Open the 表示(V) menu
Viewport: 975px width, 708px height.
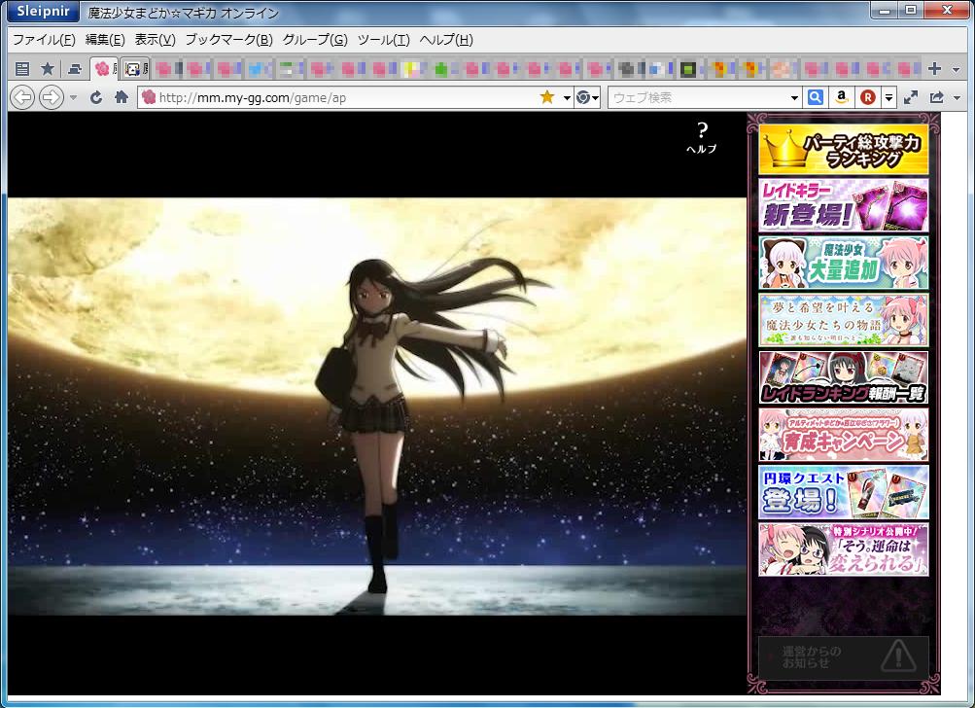point(155,40)
